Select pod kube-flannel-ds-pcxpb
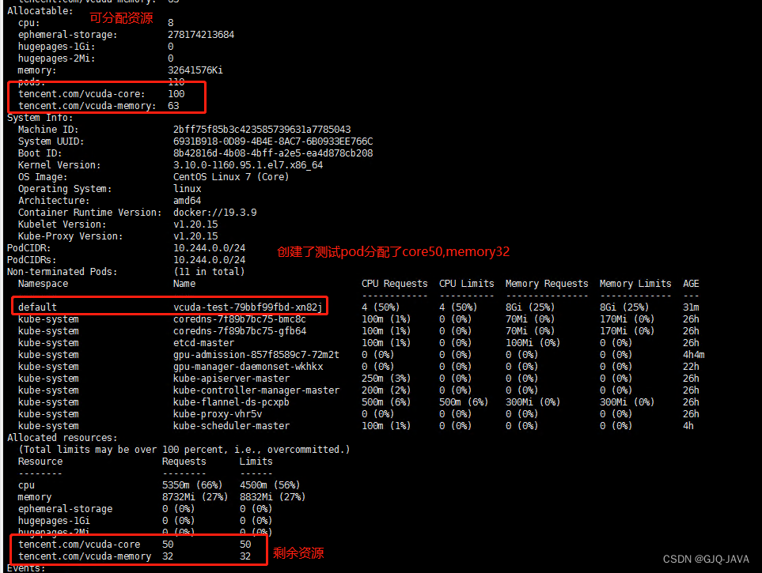 coord(231,402)
